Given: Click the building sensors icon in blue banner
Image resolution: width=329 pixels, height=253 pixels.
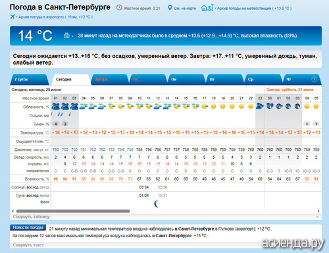Looking at the screenshot, I should (x=66, y=36).
